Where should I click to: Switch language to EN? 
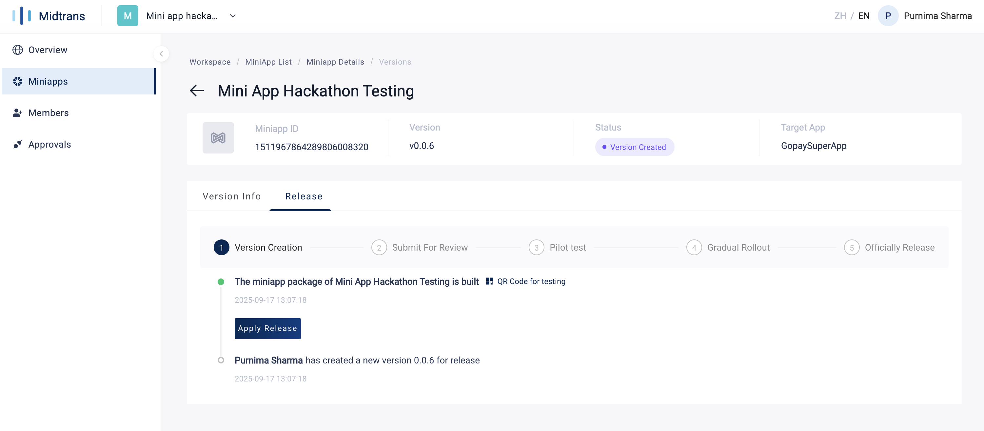coord(864,16)
